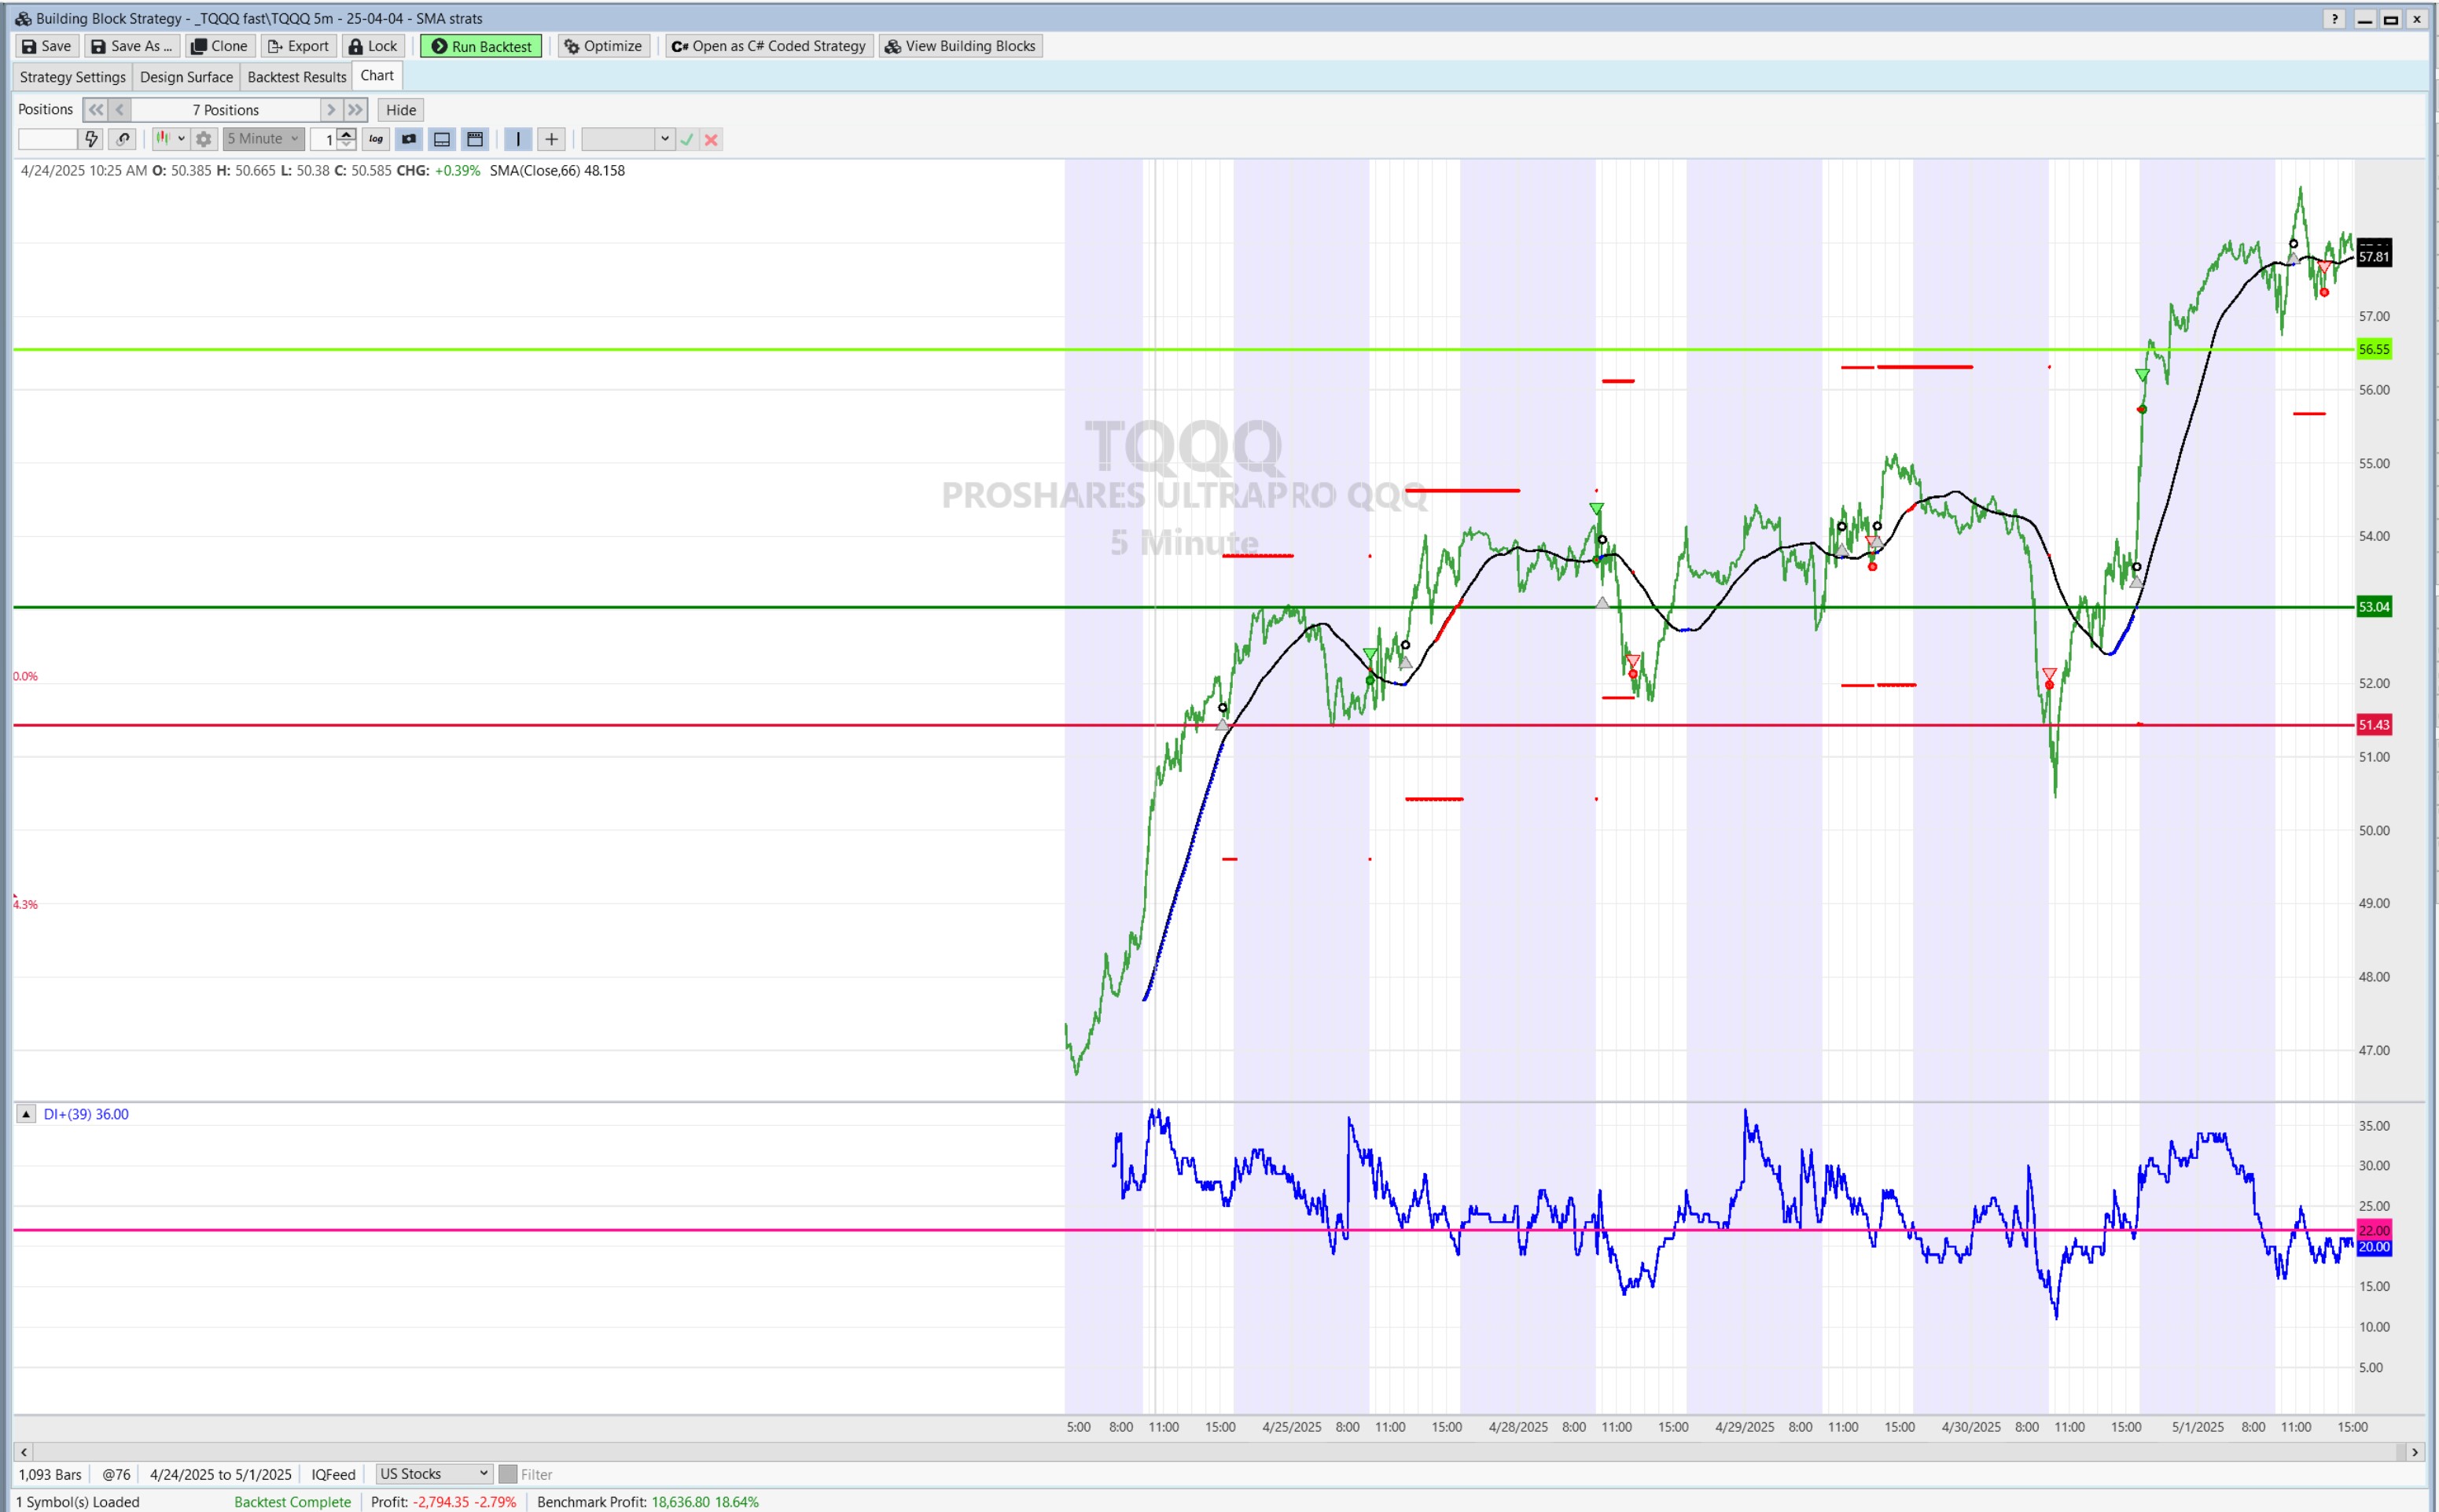Open the Design Surface tab
Viewport: 2439px width, 1512px height.
186,77
